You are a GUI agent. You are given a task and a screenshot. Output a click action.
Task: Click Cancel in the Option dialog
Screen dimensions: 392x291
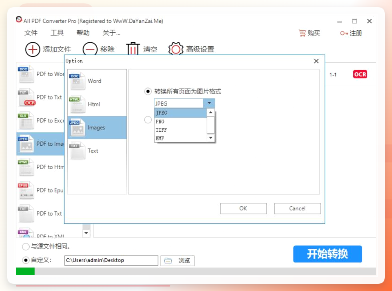click(297, 208)
